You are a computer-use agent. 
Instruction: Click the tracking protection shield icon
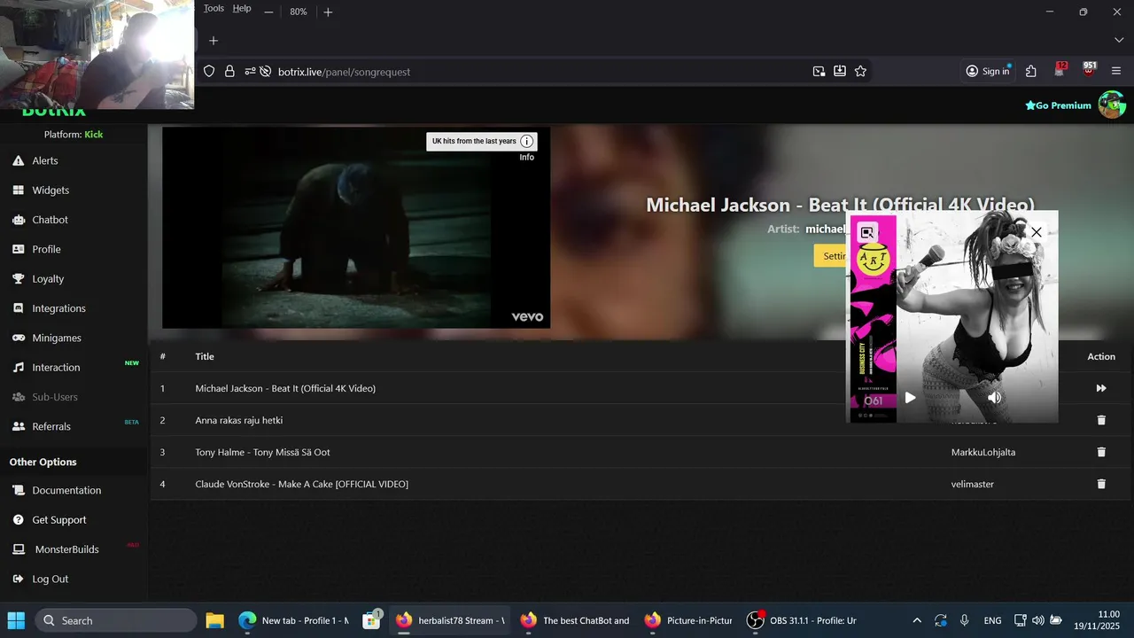coord(209,72)
